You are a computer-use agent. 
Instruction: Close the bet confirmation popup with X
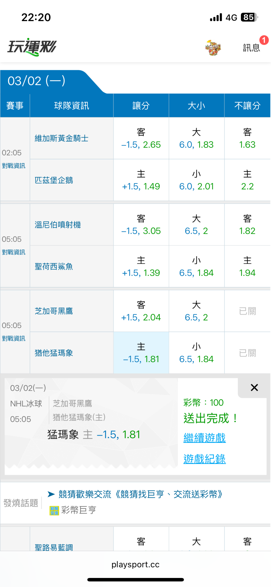[x=254, y=388]
